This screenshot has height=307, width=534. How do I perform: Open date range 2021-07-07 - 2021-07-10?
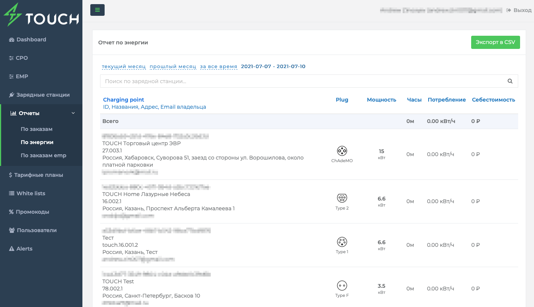pos(273,67)
